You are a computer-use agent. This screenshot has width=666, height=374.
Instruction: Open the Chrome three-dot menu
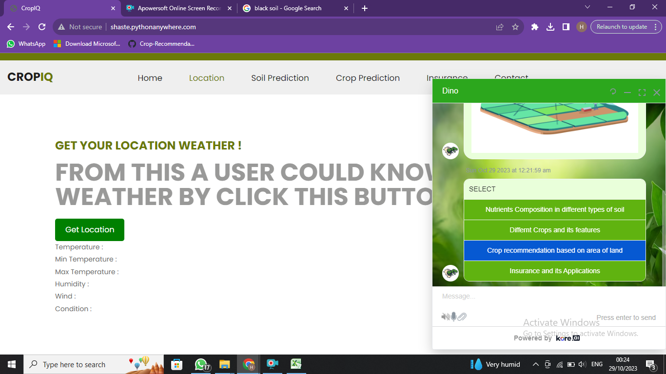tap(656, 27)
